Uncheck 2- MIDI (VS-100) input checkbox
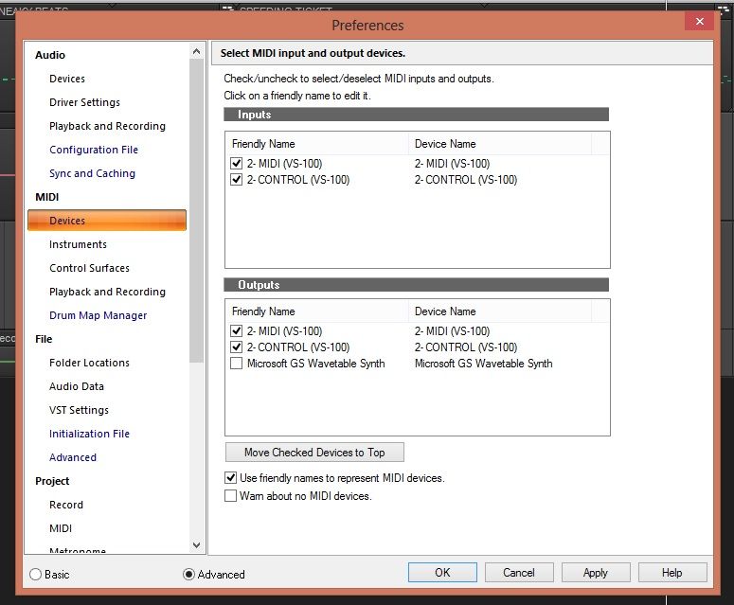Image resolution: width=734 pixels, height=605 pixels. click(x=237, y=164)
